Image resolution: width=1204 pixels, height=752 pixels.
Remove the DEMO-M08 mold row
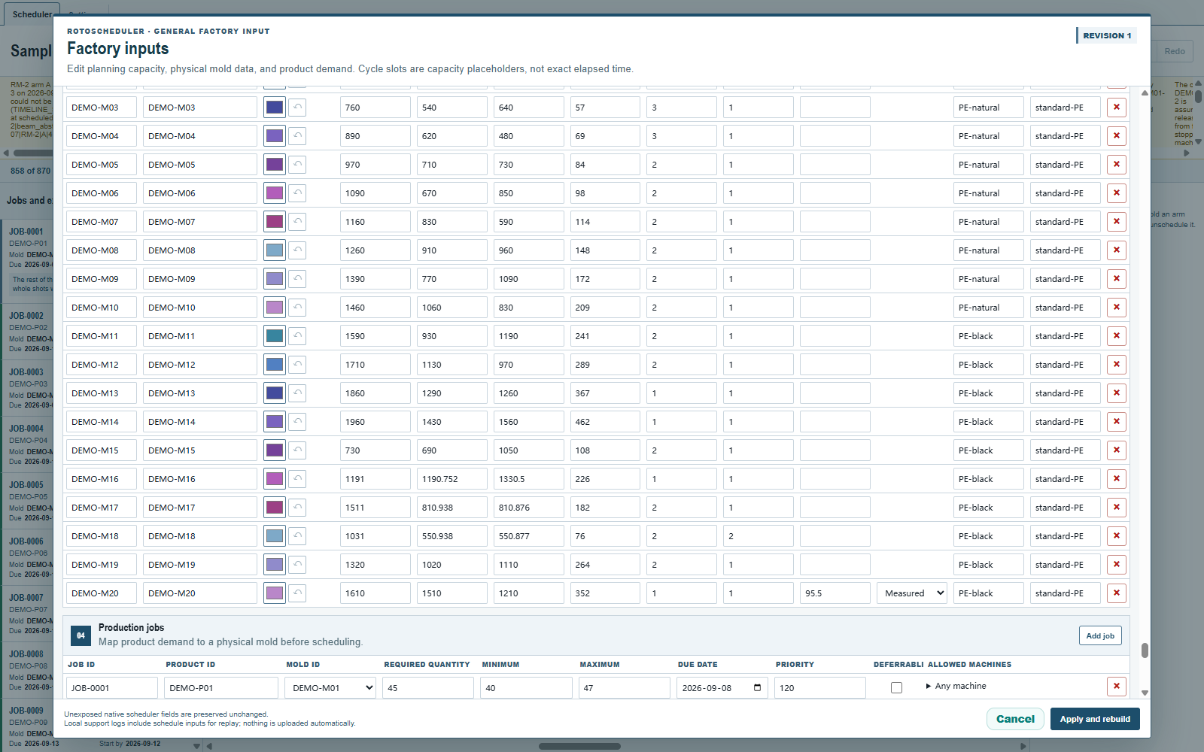(x=1116, y=250)
